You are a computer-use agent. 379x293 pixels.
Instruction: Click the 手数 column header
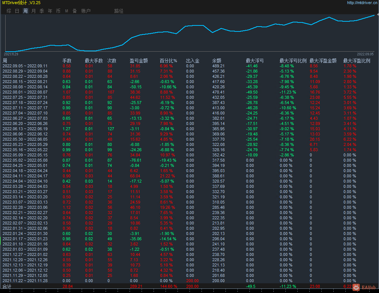[x=67, y=61]
